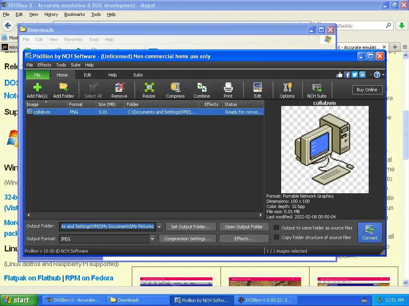Switch to DOSBox-X 0.83.22 taskbar button
Screen dimensions: 409x306
265,300
